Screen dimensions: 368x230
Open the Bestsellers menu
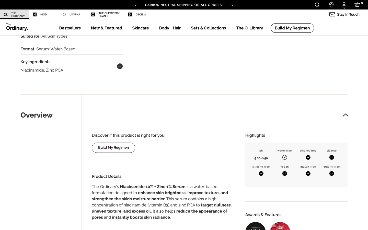70,28
